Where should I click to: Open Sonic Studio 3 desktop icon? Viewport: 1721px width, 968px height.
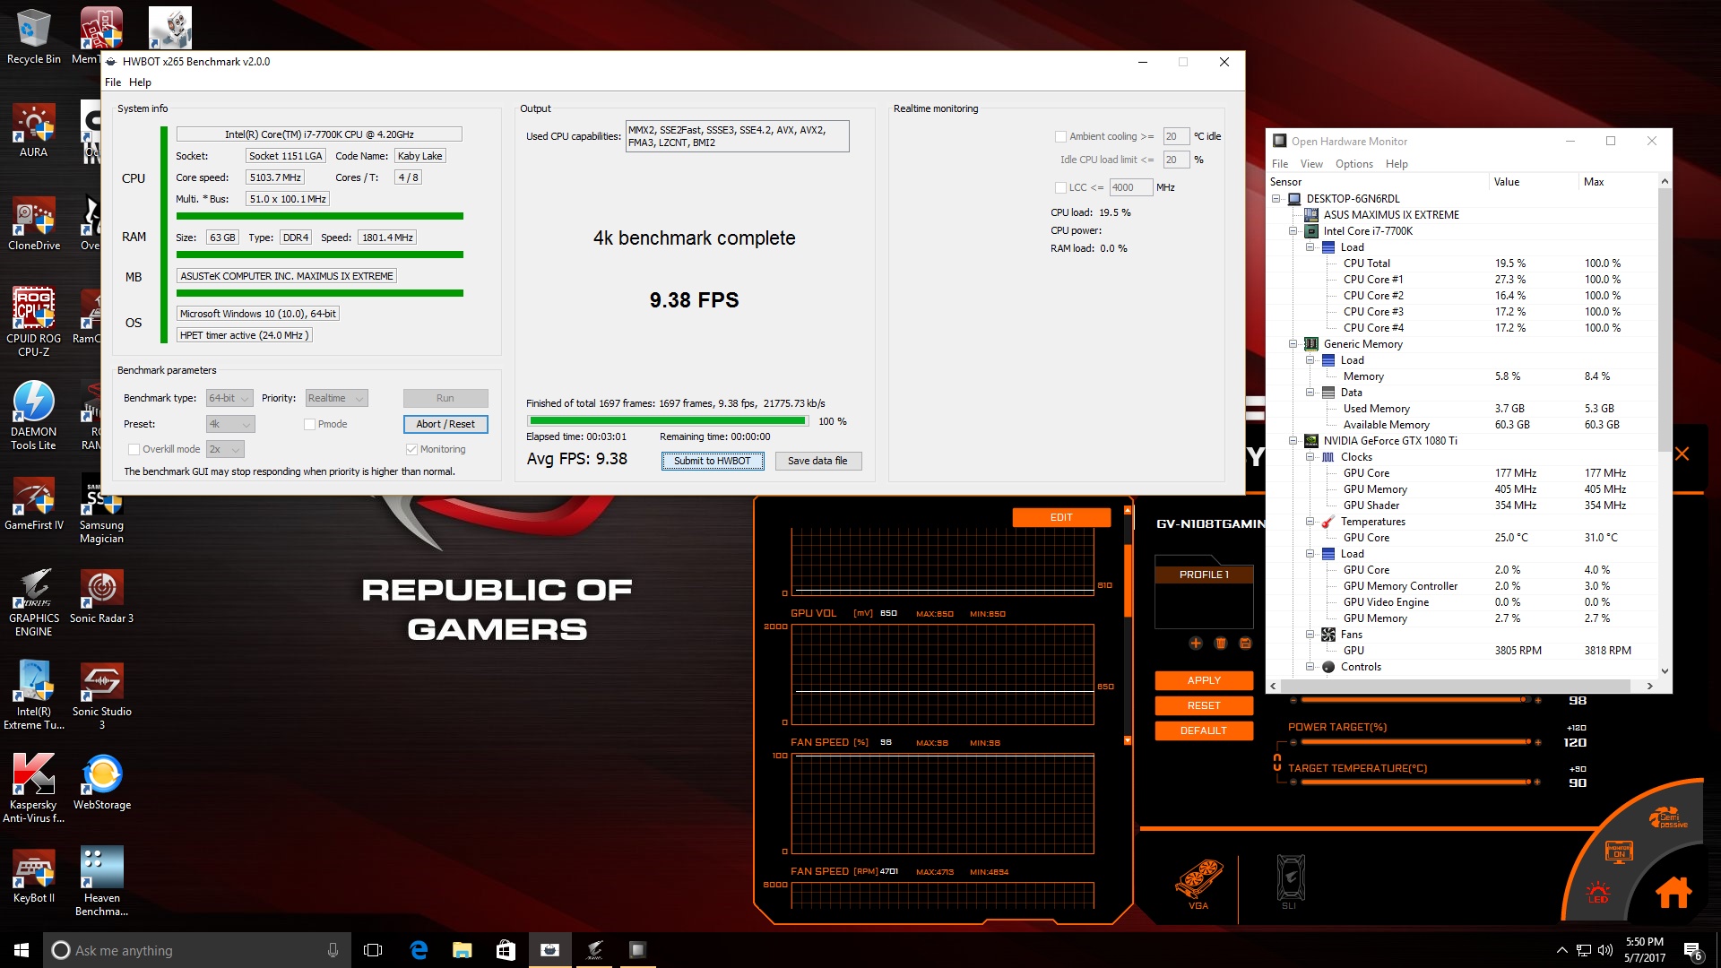pyautogui.click(x=101, y=696)
